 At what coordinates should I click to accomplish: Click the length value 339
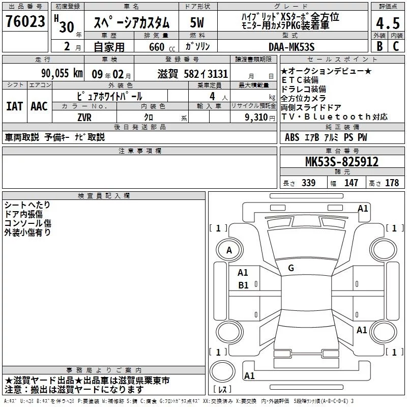tap(309, 183)
